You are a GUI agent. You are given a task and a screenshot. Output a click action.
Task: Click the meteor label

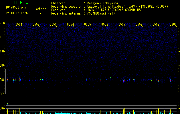pyautogui.click(x=41, y=9)
